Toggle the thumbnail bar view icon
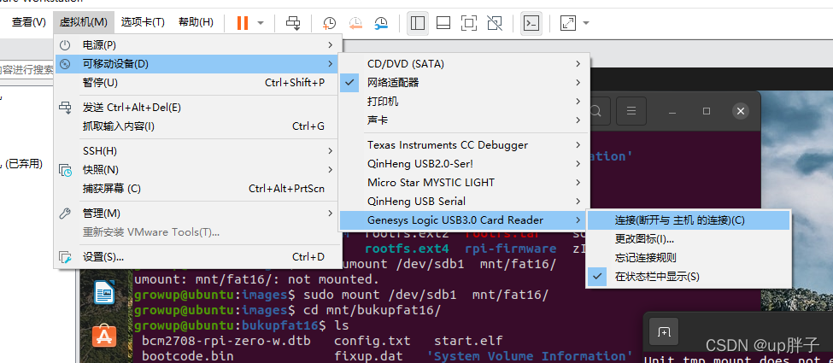This screenshot has width=833, height=363. pos(443,23)
